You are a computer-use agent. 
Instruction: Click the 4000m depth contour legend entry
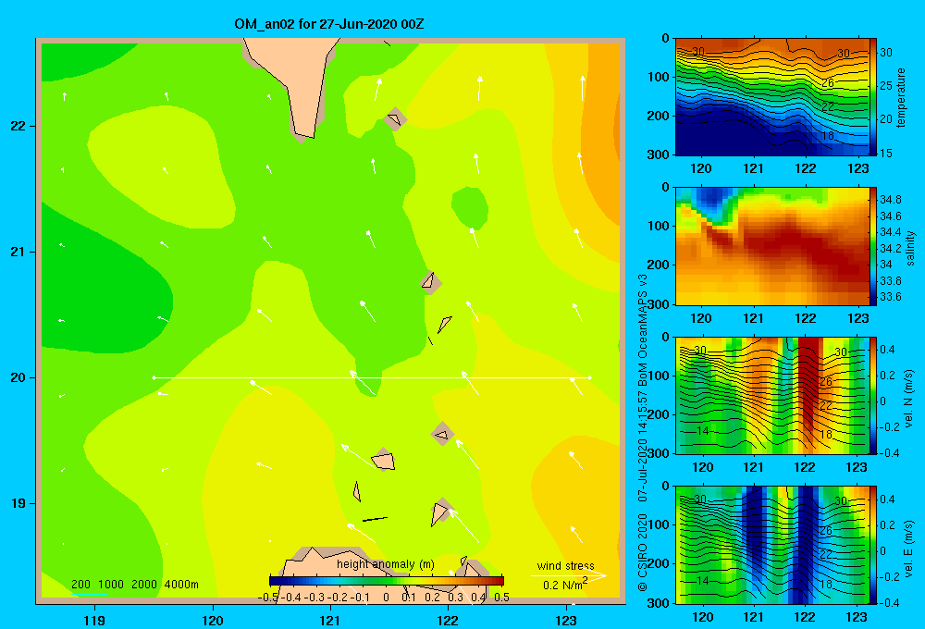[x=181, y=585]
